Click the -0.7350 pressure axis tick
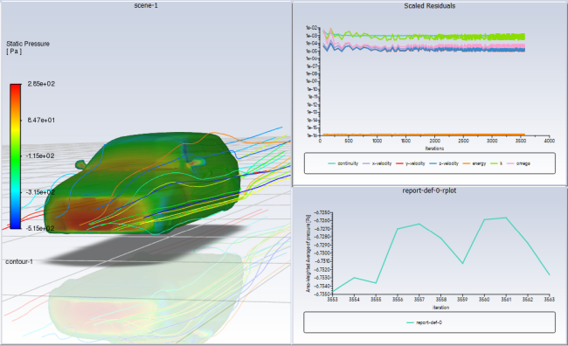 (x=322, y=294)
